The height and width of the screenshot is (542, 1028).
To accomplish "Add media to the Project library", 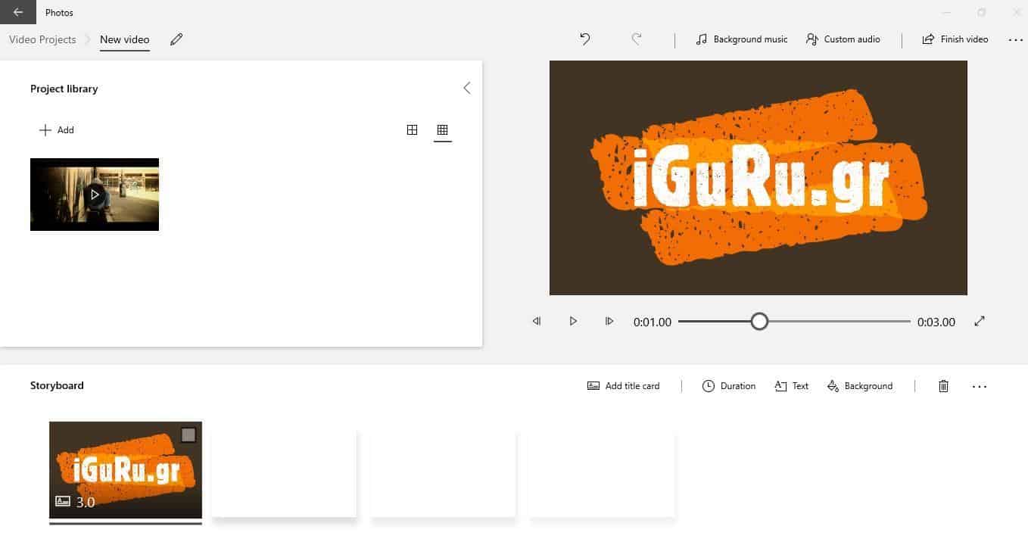I will [x=57, y=130].
